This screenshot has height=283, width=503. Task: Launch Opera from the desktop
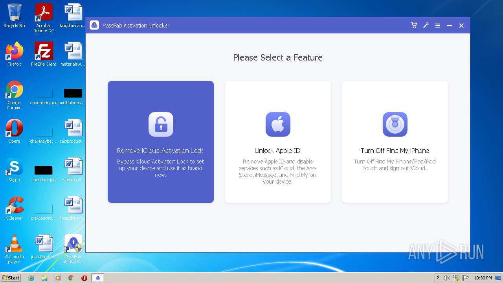click(14, 131)
